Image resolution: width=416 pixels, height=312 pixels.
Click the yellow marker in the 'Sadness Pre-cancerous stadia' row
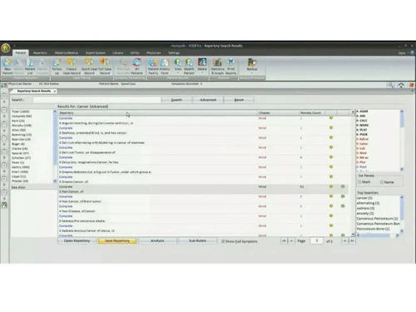click(331, 215)
